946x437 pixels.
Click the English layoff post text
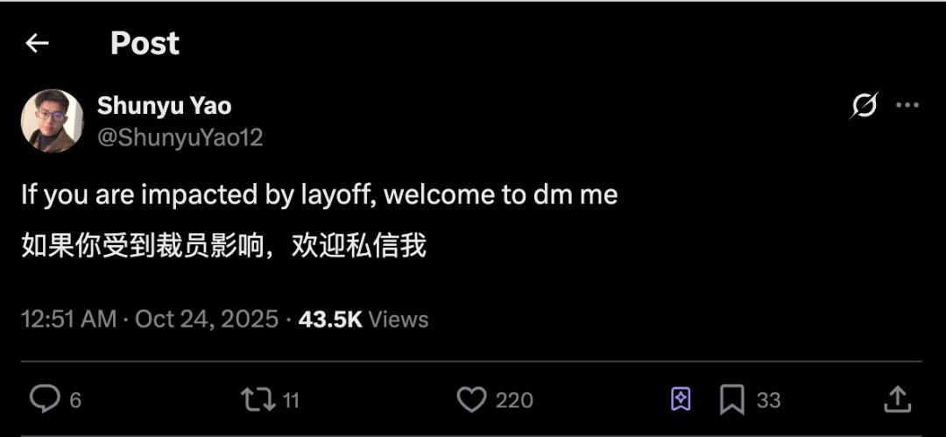coord(320,195)
